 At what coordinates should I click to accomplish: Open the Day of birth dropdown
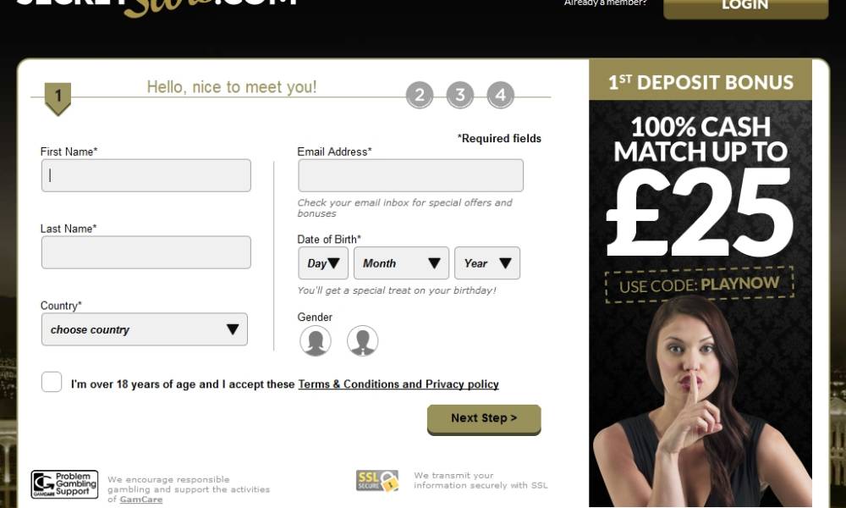323,263
